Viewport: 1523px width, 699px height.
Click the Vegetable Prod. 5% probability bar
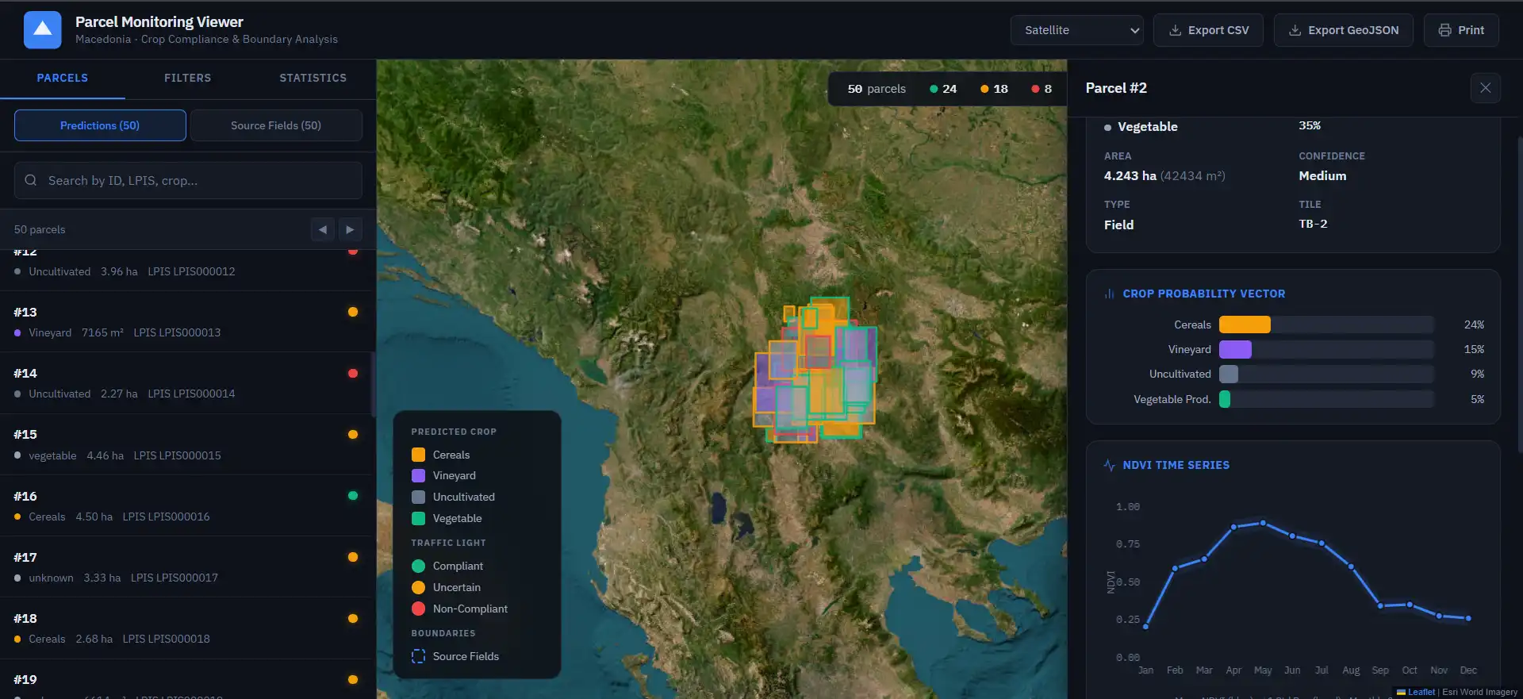(x=1225, y=399)
